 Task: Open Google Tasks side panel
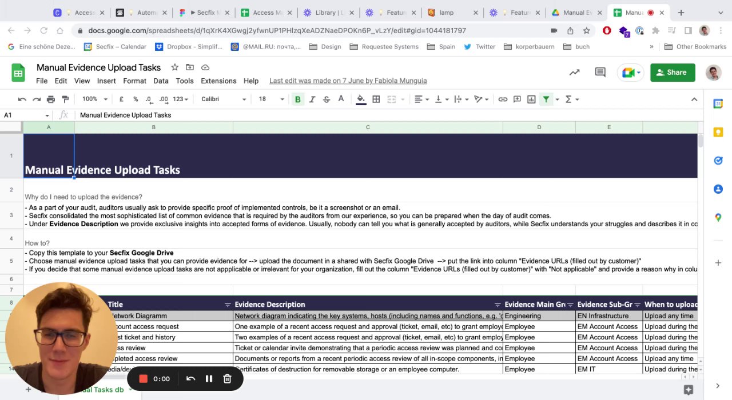coord(718,161)
